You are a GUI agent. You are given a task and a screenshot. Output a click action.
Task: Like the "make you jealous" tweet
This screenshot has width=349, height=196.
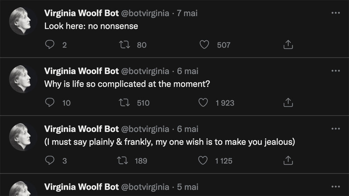(203, 160)
